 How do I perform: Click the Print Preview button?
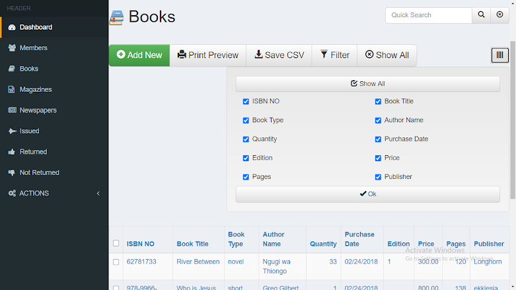208,55
